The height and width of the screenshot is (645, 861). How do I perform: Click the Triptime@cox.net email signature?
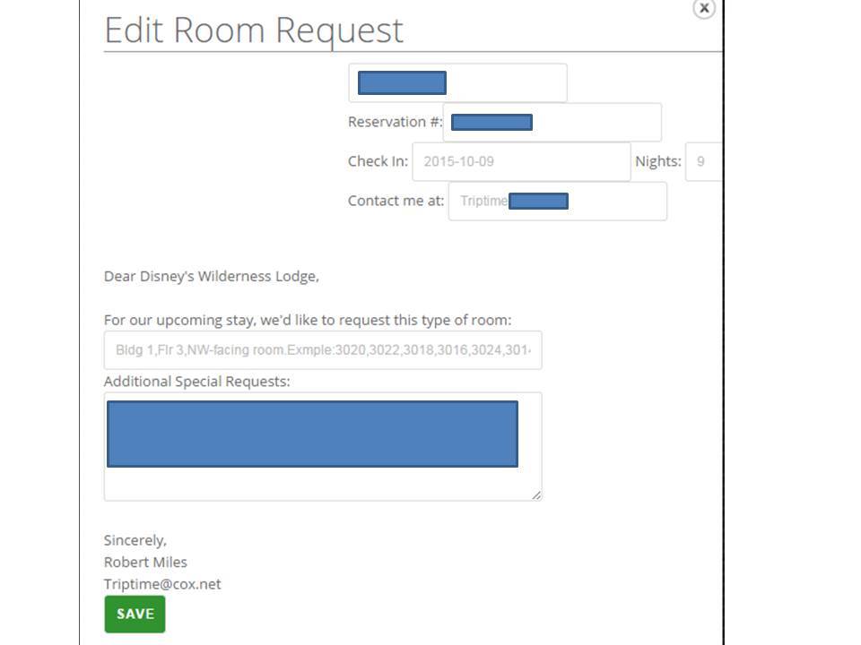162,584
